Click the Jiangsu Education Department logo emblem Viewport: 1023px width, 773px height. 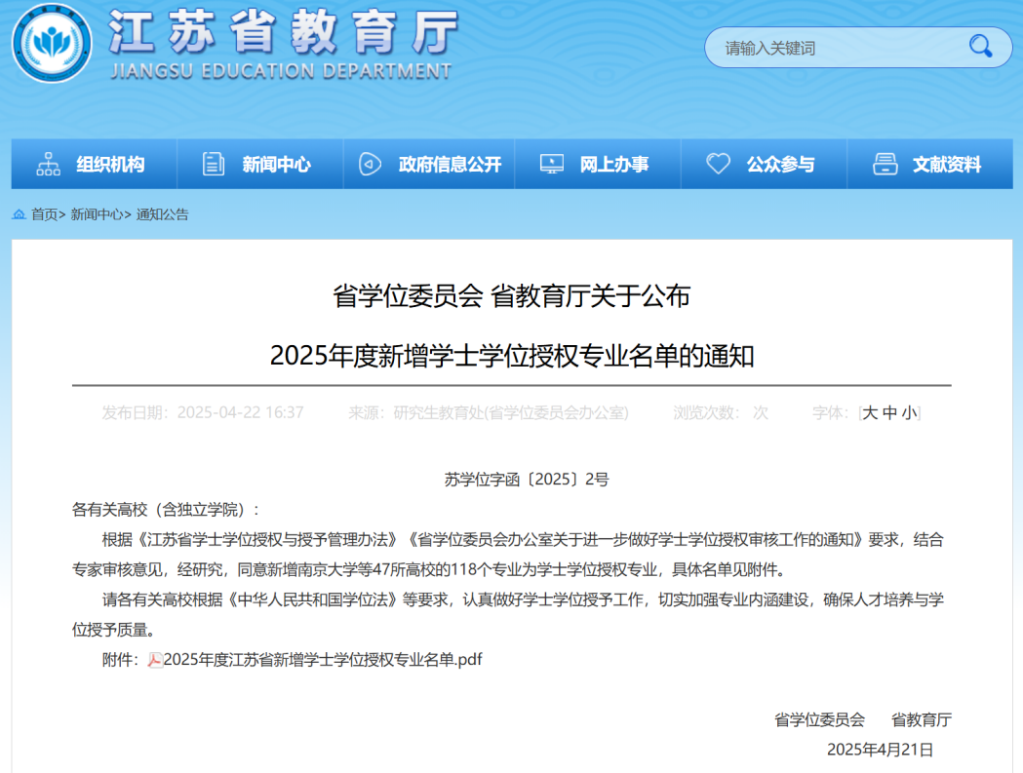53,44
